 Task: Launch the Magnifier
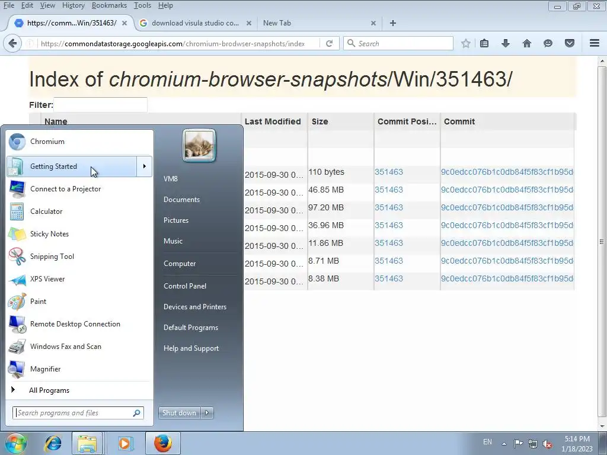[79, 369]
